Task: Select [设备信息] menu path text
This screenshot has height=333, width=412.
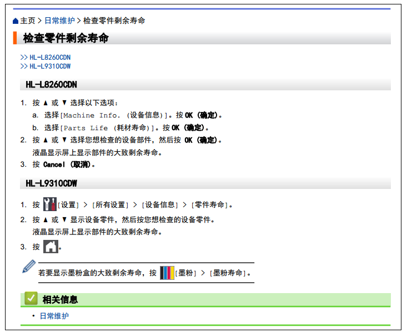Action: point(160,205)
